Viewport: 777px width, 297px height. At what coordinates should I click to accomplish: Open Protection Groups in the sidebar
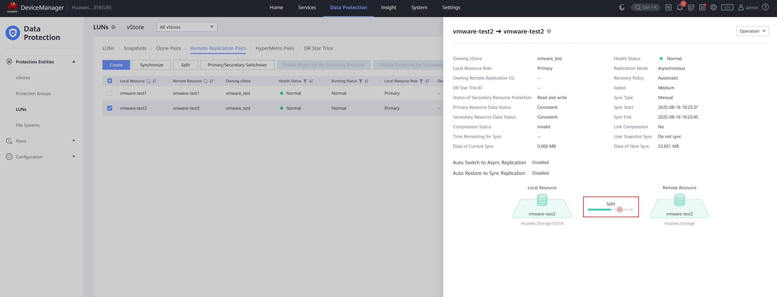[x=33, y=94]
